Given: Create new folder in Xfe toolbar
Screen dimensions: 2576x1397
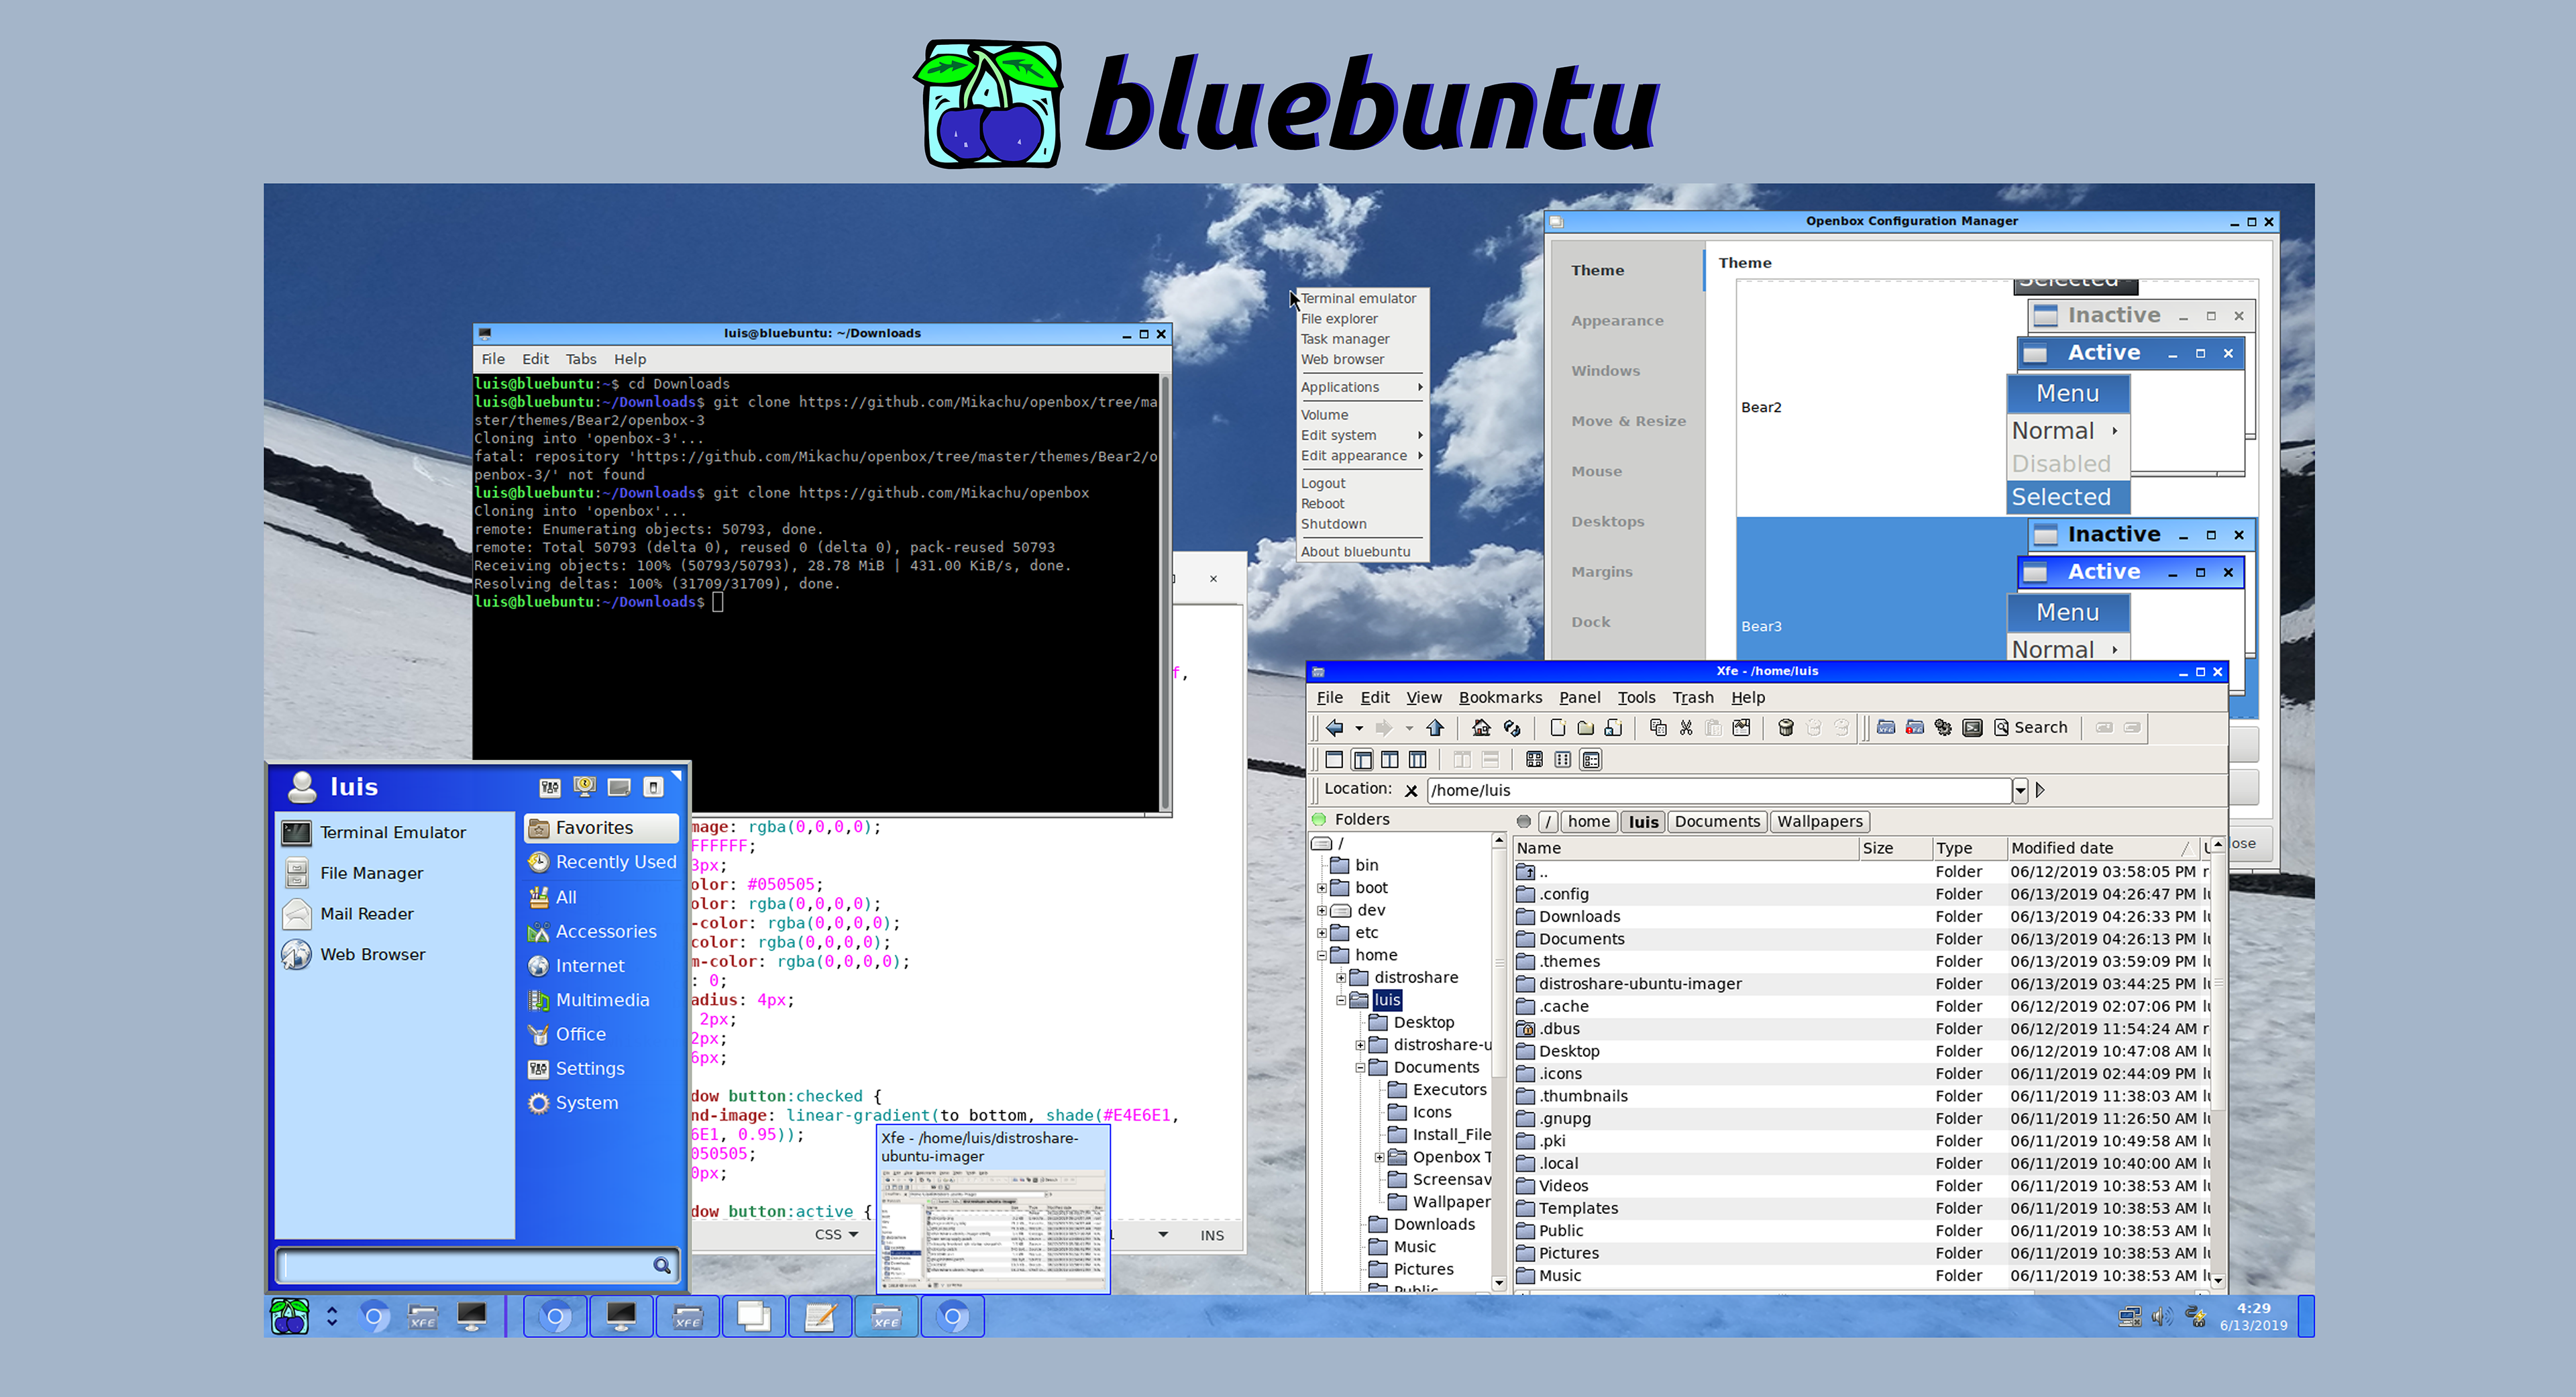Looking at the screenshot, I should click(1585, 727).
